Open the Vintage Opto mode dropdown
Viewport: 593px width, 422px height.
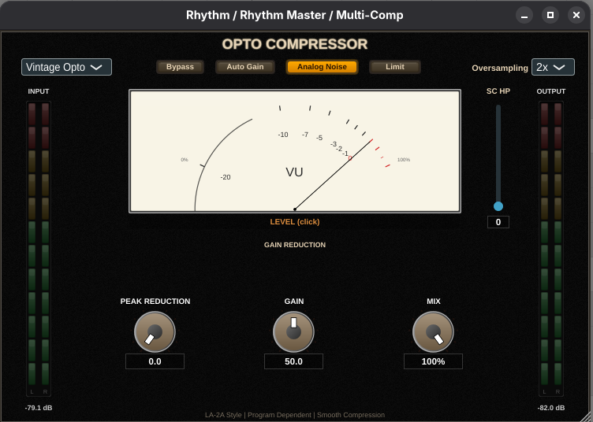66,67
